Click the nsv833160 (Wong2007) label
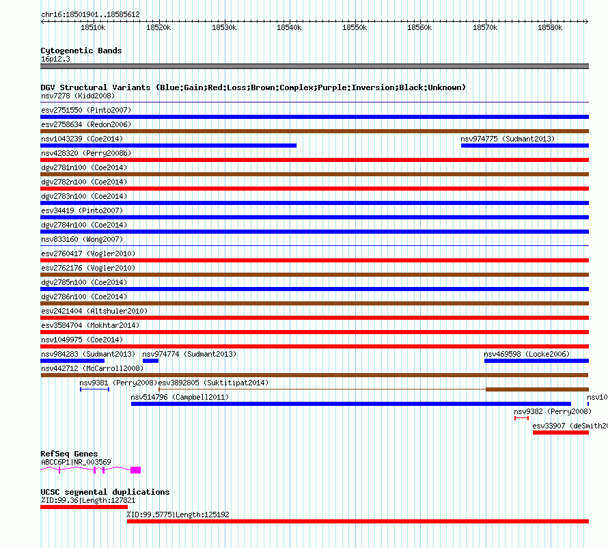The width and height of the screenshot is (608, 548). coord(82,239)
